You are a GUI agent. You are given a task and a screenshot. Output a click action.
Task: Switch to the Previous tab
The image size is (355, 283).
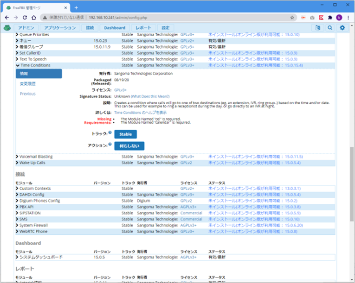pos(28,94)
